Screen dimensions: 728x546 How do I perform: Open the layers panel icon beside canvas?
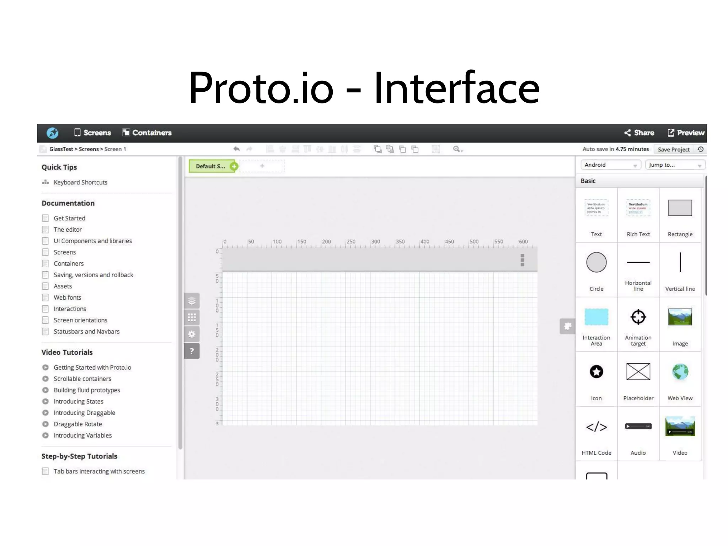coord(192,301)
